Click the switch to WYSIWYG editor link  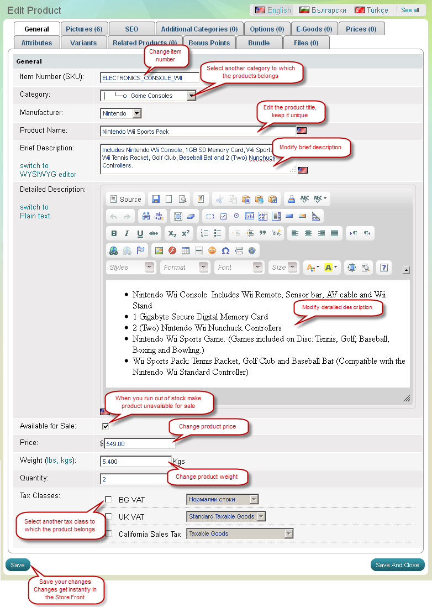tap(48, 170)
